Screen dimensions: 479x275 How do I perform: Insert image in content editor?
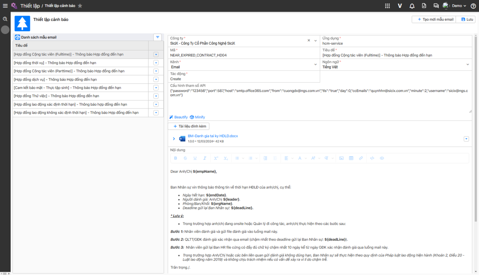pos(341,158)
